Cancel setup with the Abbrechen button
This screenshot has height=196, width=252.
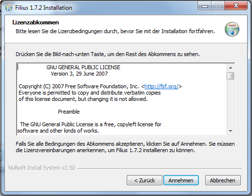tap(223, 180)
